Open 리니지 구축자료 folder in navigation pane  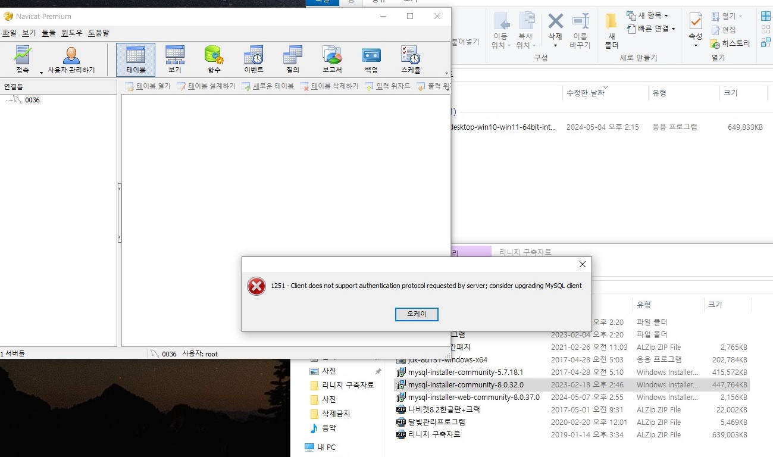point(342,385)
